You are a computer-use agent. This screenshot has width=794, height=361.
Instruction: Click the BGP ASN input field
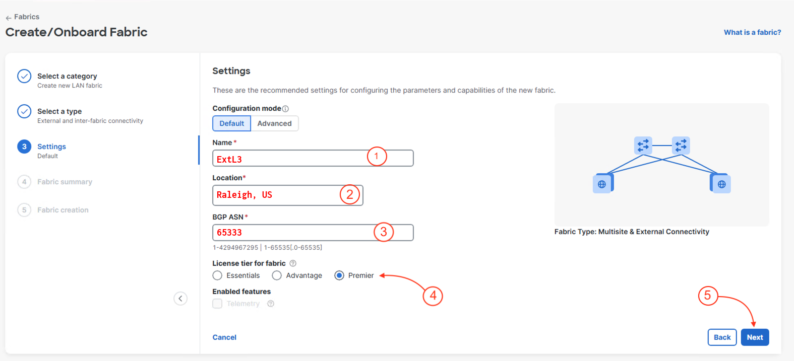pyautogui.click(x=292, y=233)
